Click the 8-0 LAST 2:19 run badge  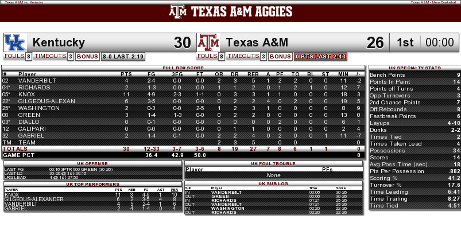click(x=123, y=57)
